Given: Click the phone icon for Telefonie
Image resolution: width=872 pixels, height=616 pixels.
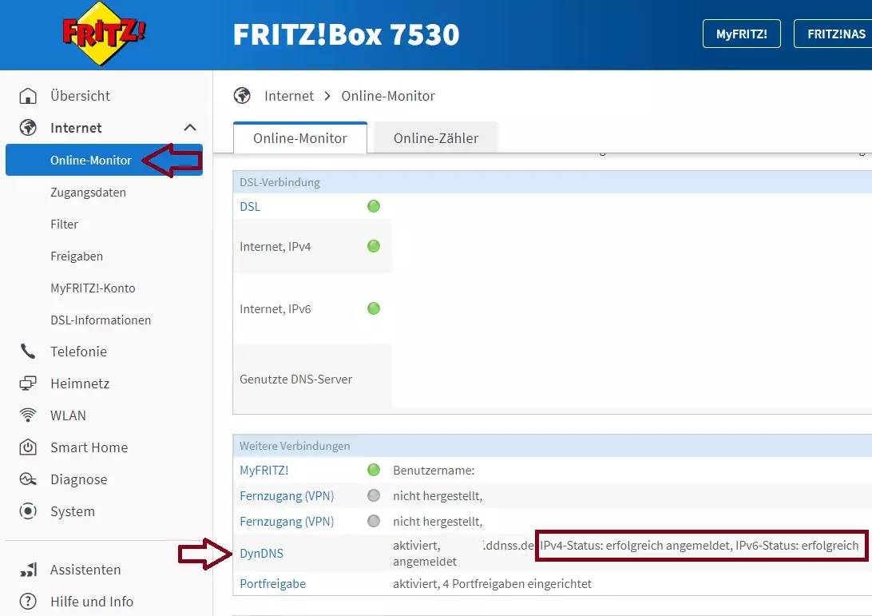Looking at the screenshot, I should (x=28, y=352).
